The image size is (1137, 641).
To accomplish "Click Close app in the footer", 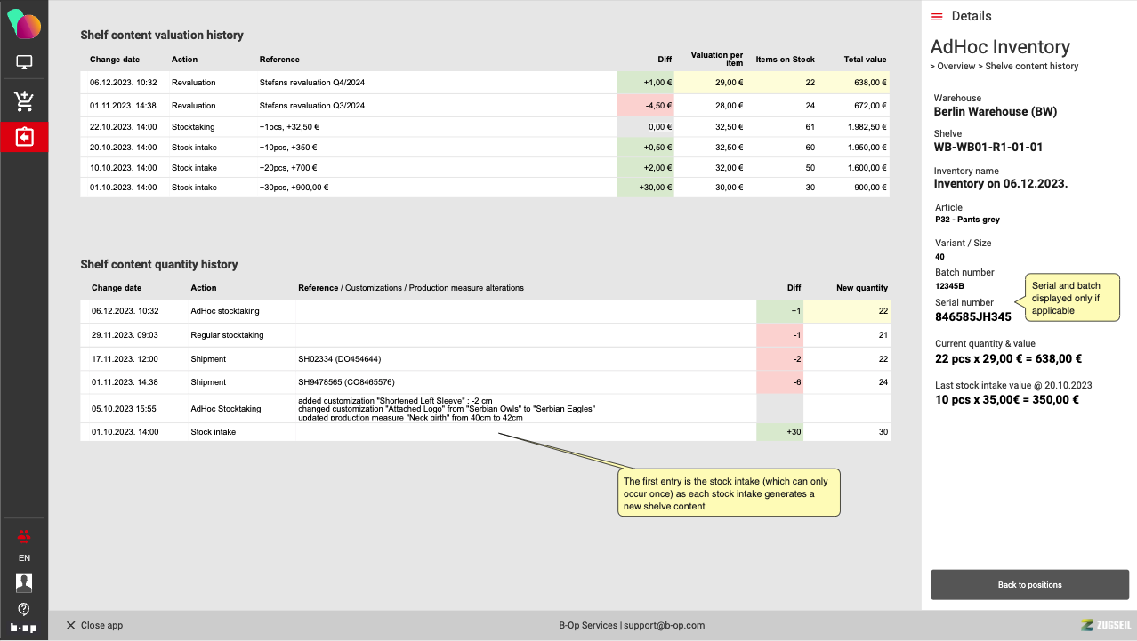I will click(94, 625).
